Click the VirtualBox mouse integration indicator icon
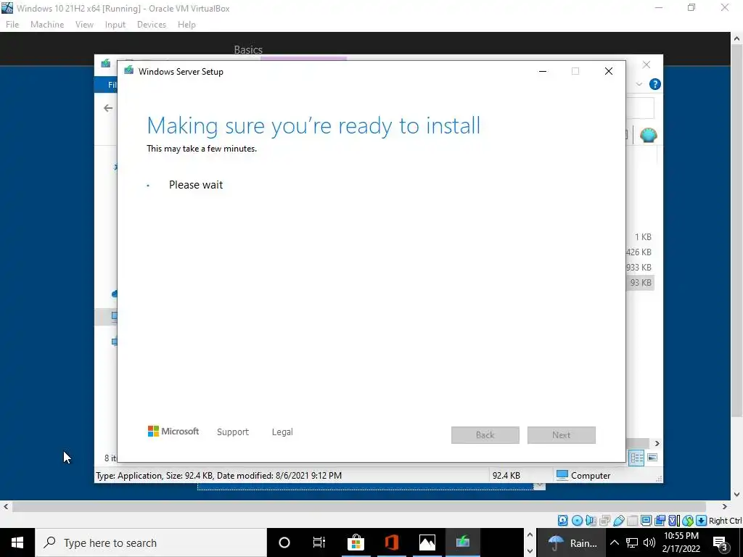This screenshot has width=743, height=557. [x=688, y=521]
